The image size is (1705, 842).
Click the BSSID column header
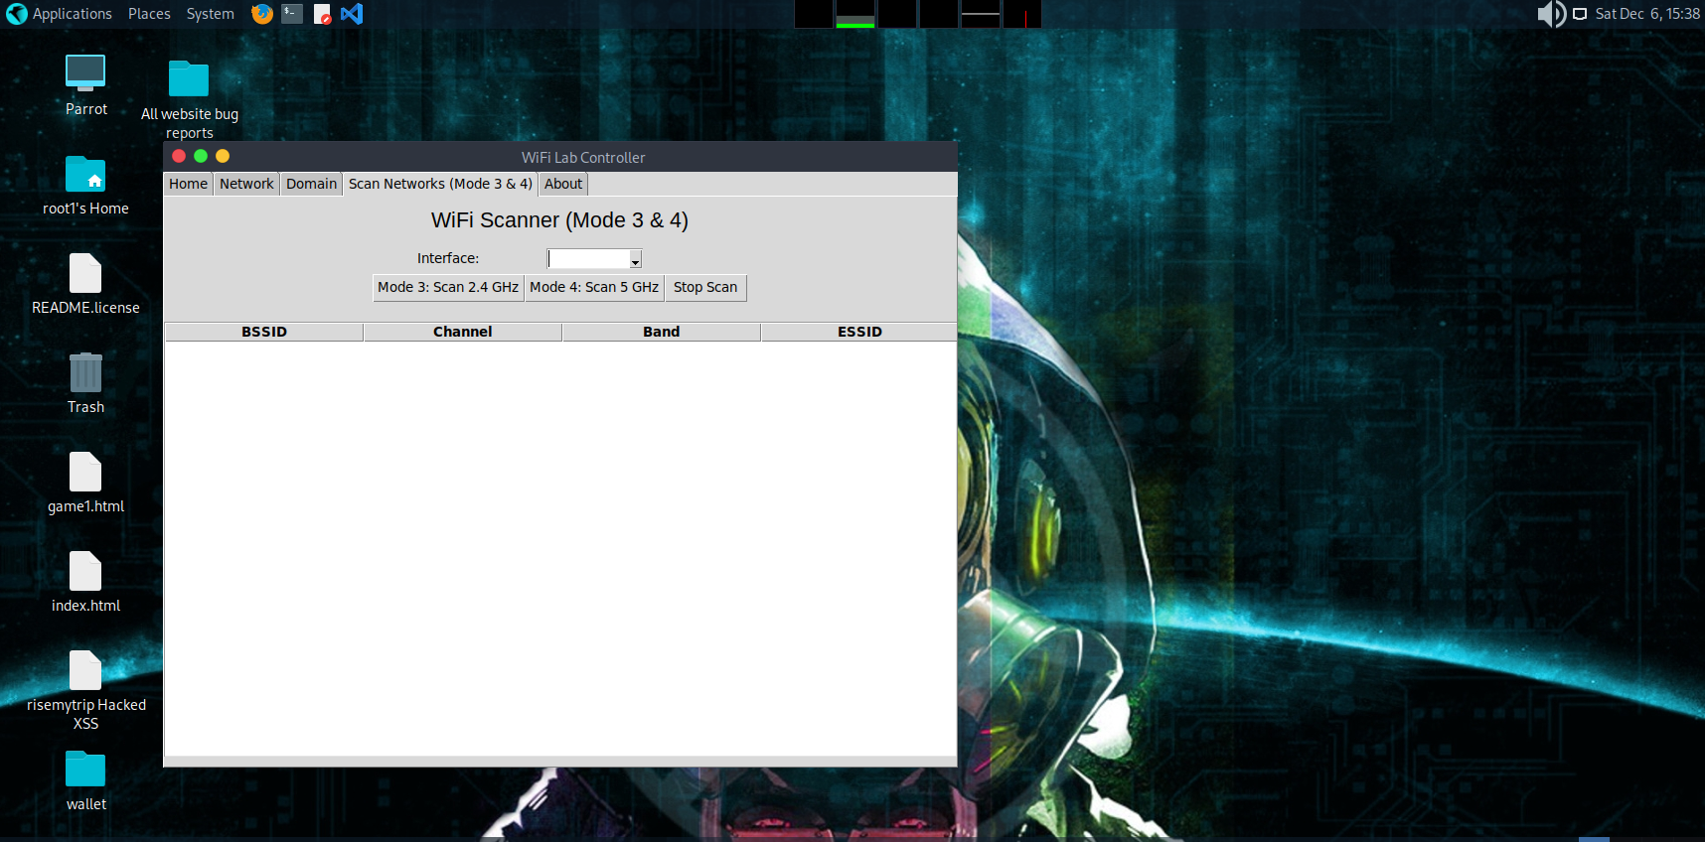click(x=264, y=332)
